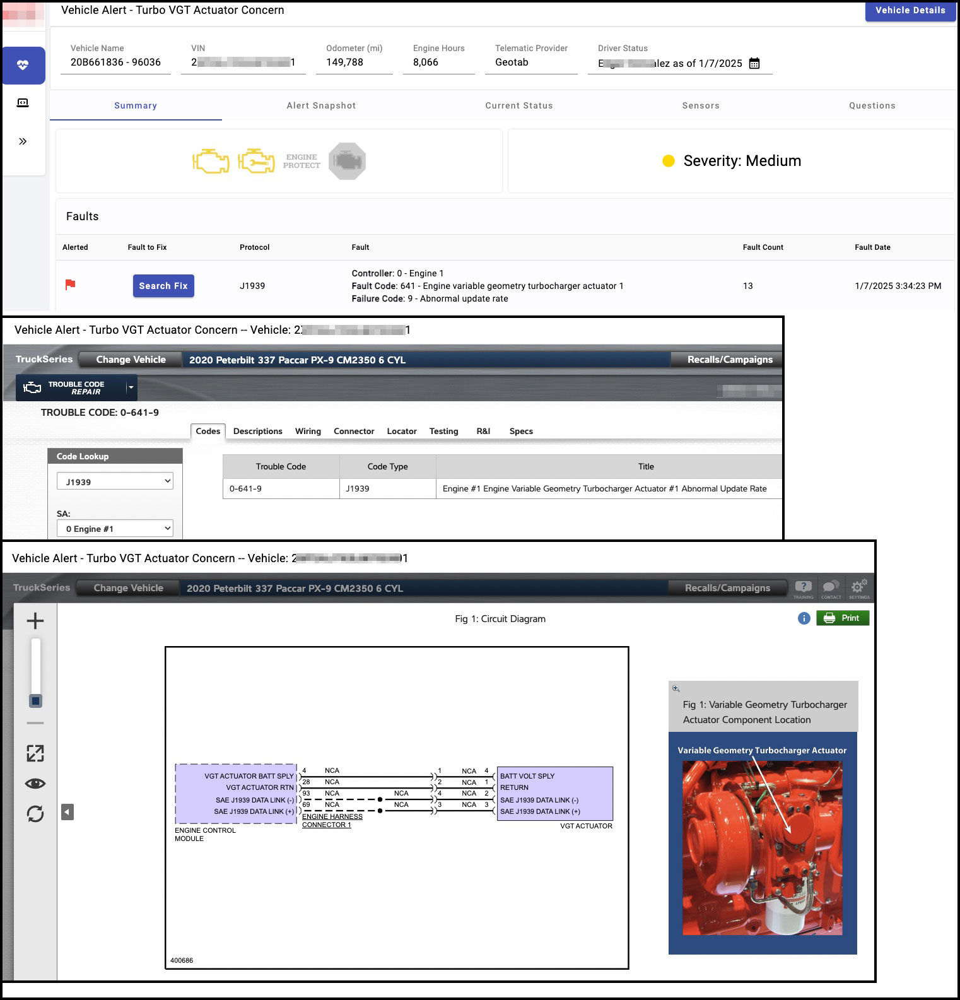Select the Descriptions tab
Image resolution: width=960 pixels, height=1000 pixels.
click(258, 432)
